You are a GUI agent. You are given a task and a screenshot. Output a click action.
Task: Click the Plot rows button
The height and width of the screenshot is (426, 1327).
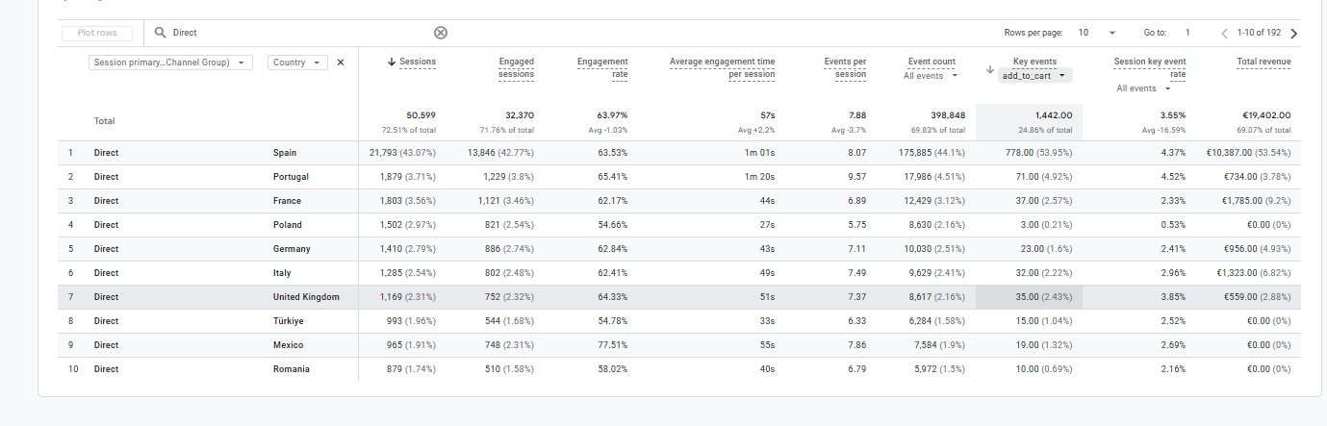pos(97,33)
